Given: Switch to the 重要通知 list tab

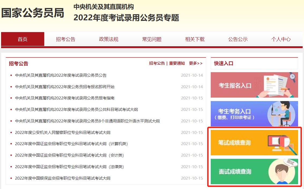Looking at the screenshot, I should coord(177,63).
